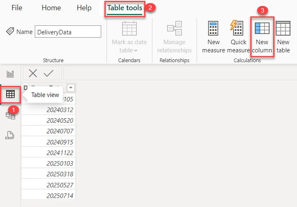
Task: Select the cell 20240312
Action: tap(48, 110)
